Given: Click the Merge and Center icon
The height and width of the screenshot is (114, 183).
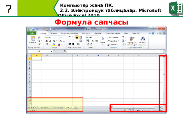Looking at the screenshot, I should (81, 41).
